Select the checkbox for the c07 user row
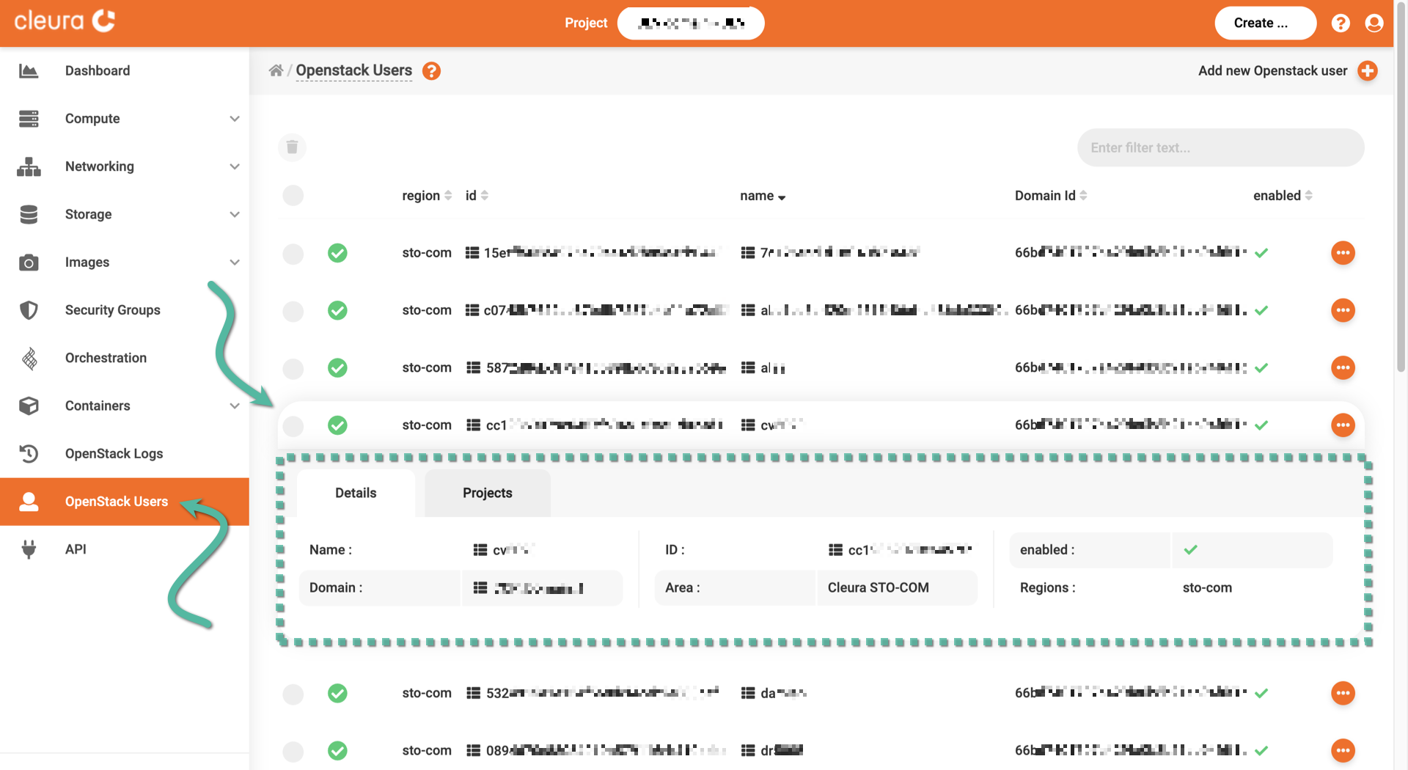 [x=293, y=311]
